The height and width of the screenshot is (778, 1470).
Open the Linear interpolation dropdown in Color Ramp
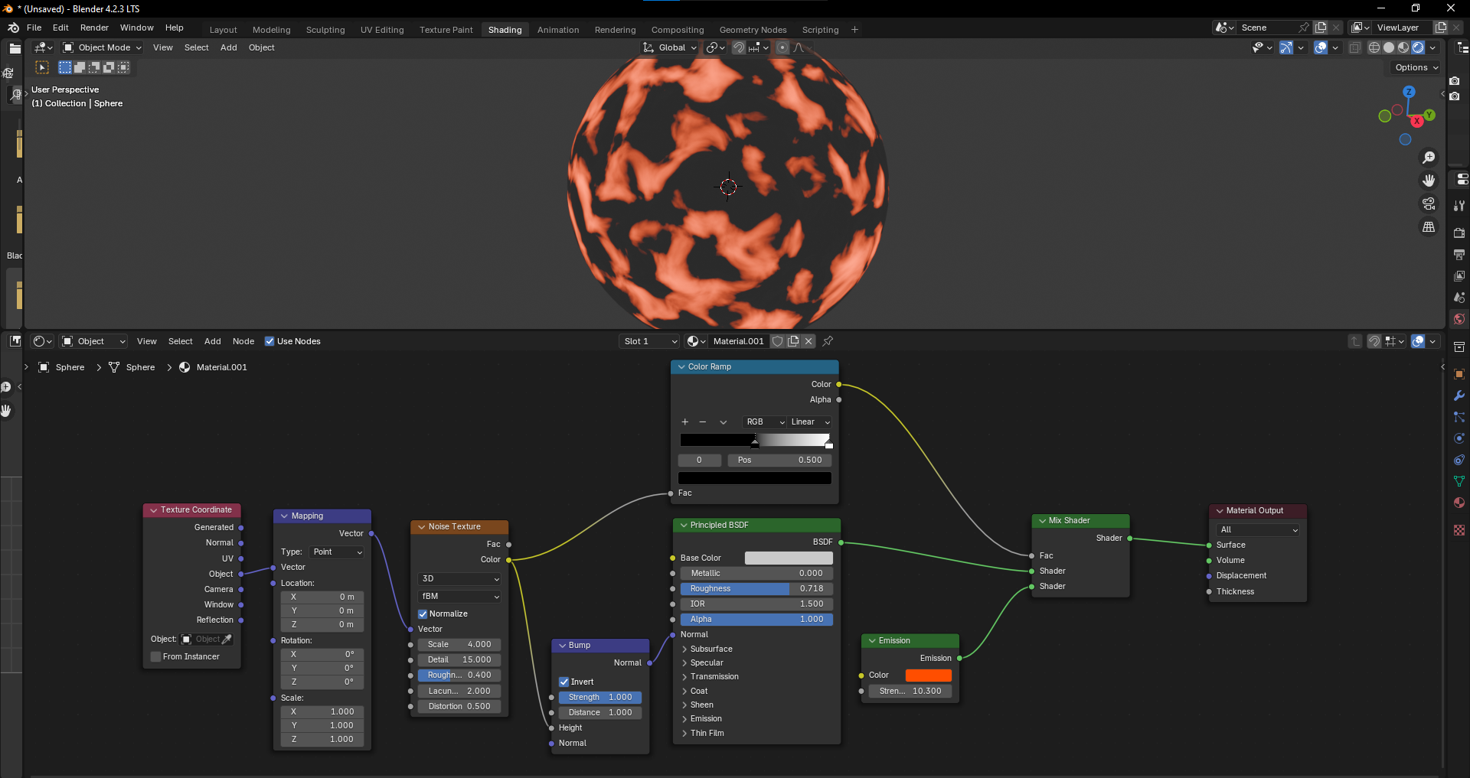click(x=809, y=422)
